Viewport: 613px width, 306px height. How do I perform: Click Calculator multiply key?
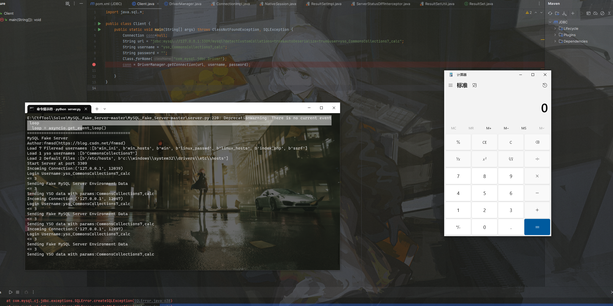[x=537, y=176]
